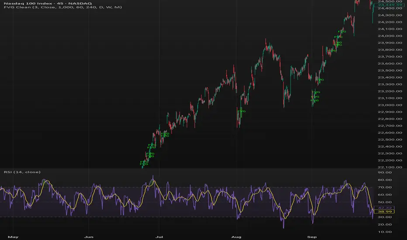This screenshot has height=240, width=407.
Task: Click the 22,100.00 label on price axis
Action: (390, 167)
